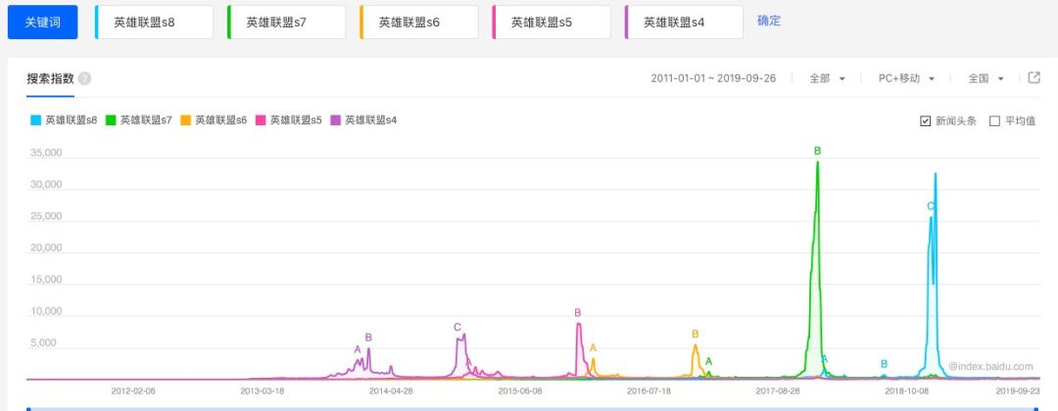Click the date range 2011-01-01 ~ 2019-09-26

pyautogui.click(x=713, y=78)
